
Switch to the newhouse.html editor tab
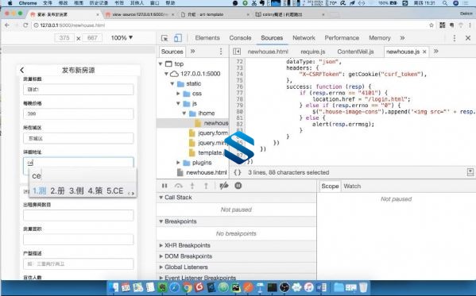click(268, 52)
